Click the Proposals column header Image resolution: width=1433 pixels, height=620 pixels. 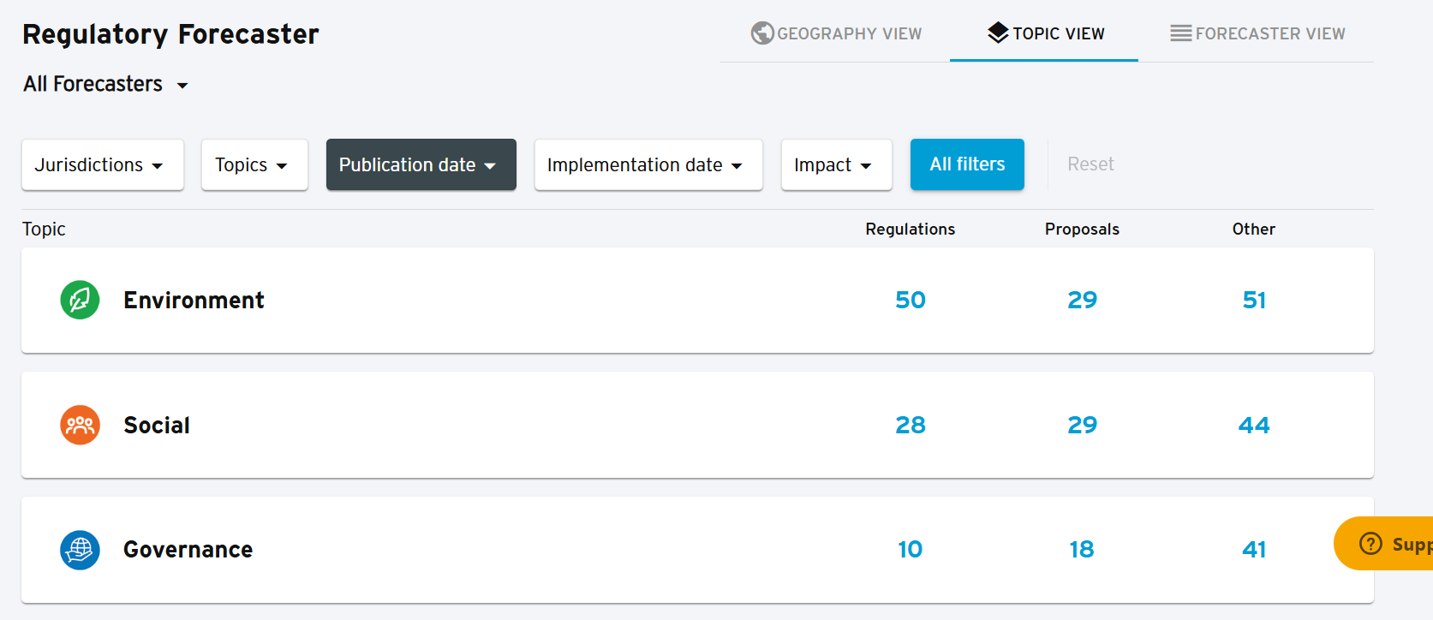click(x=1082, y=230)
